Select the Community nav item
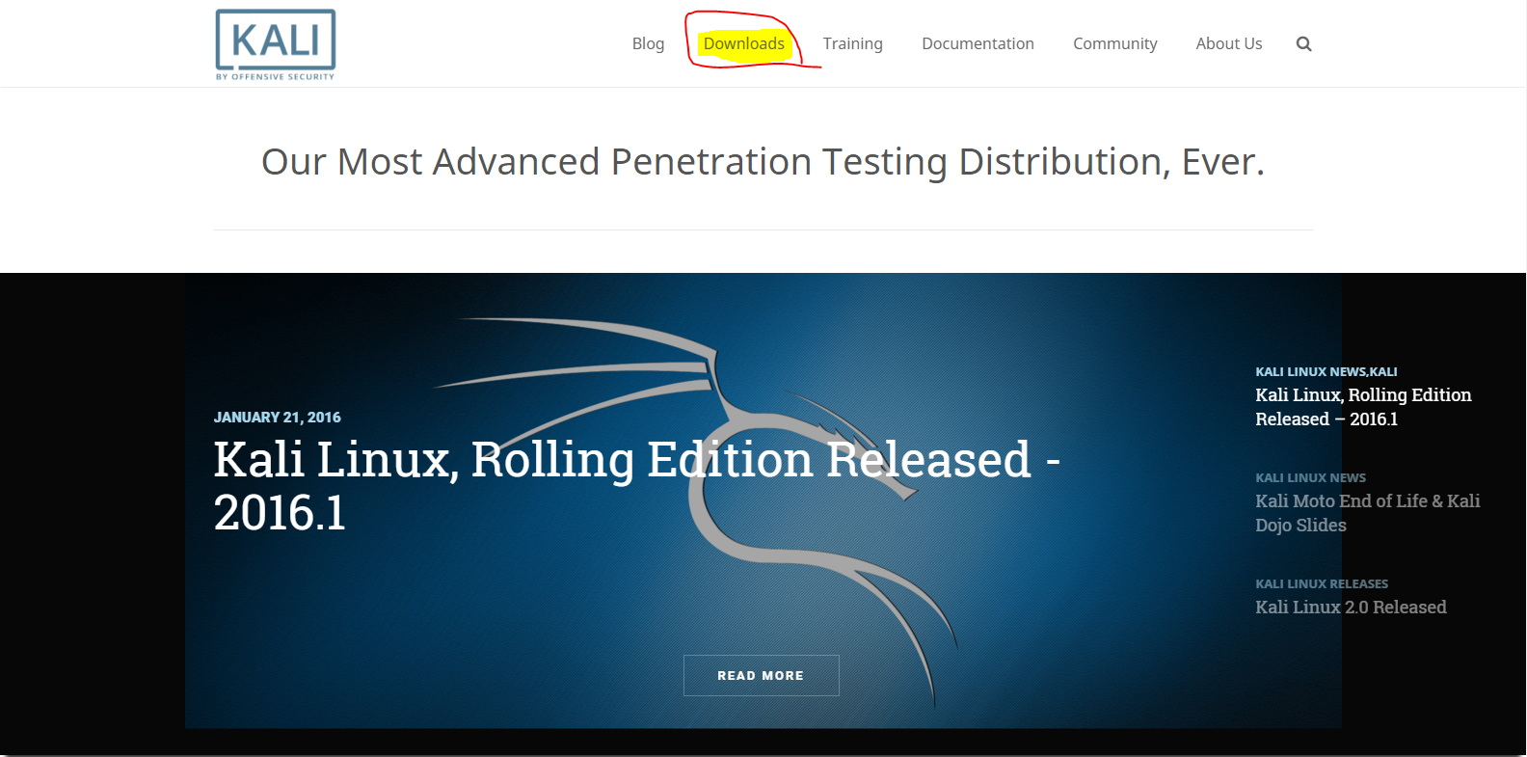This screenshot has width=1527, height=757. point(1114,43)
